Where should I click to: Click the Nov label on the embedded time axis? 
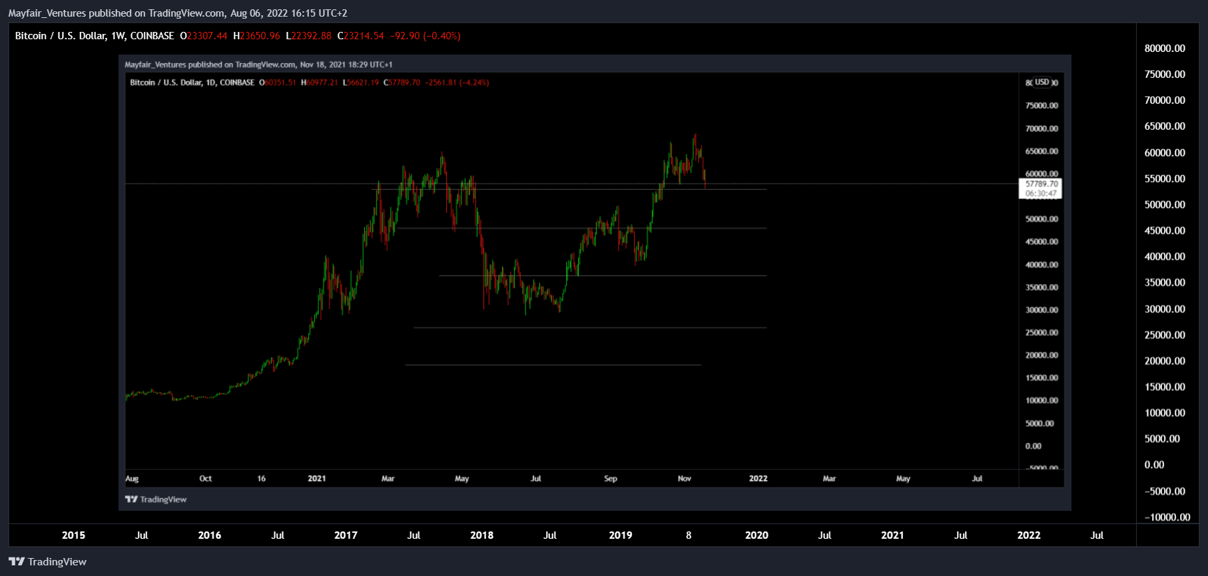click(685, 479)
